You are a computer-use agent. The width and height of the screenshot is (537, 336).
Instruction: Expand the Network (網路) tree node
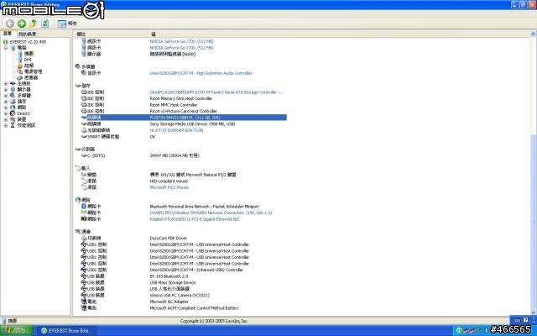tap(6, 108)
